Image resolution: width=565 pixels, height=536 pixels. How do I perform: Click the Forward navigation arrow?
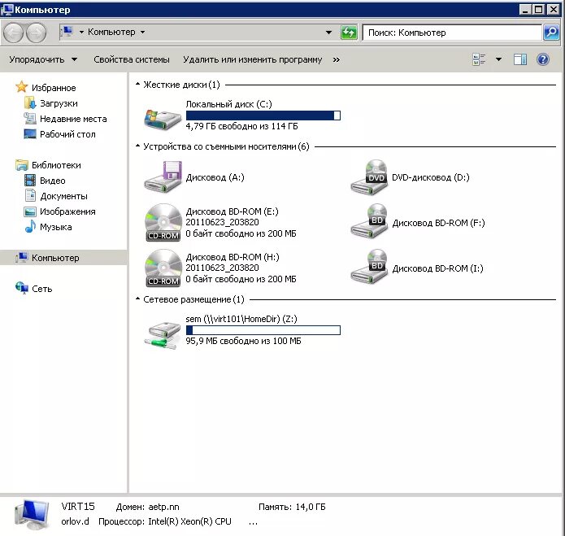(37, 33)
